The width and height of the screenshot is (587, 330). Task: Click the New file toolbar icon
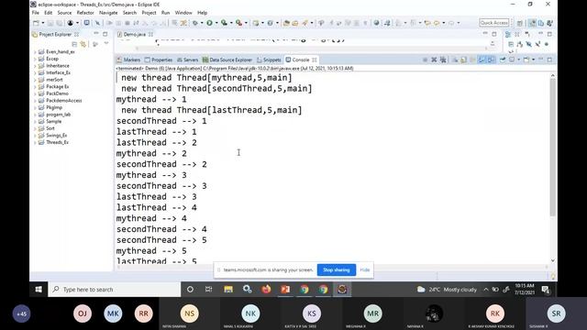36,23
